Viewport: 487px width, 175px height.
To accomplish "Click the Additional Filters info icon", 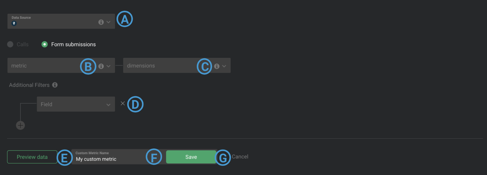I will 55,85.
